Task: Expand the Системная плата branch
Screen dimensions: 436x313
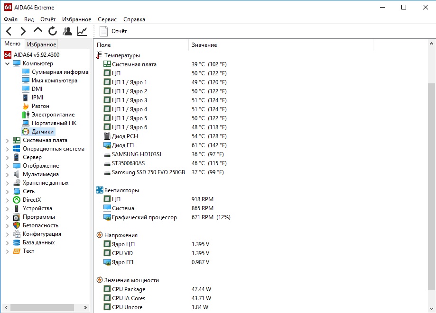Action: tap(7, 141)
